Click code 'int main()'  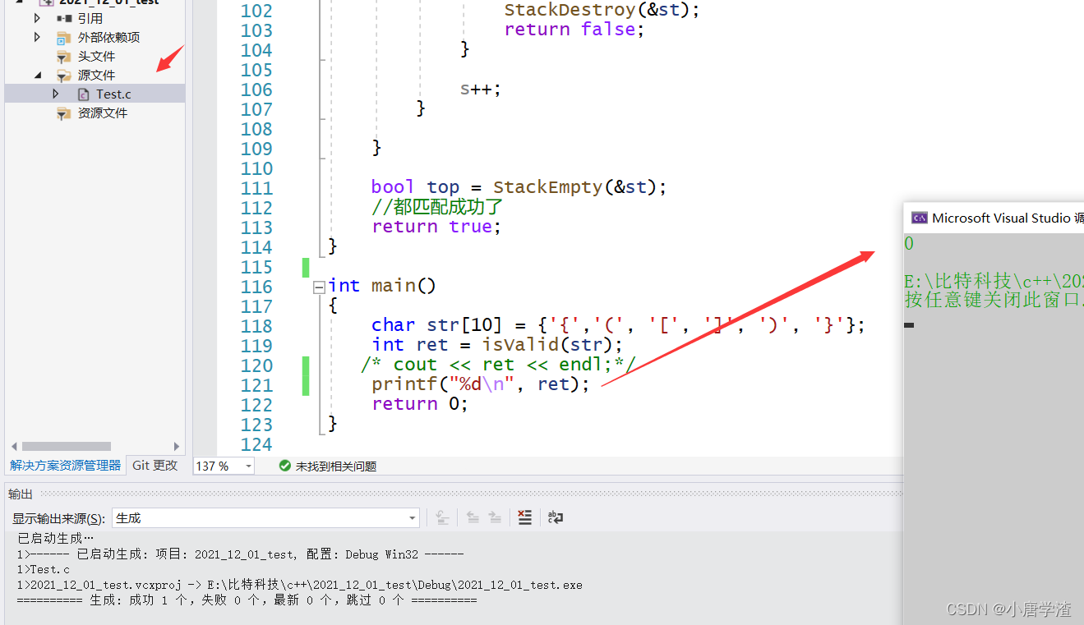(382, 286)
